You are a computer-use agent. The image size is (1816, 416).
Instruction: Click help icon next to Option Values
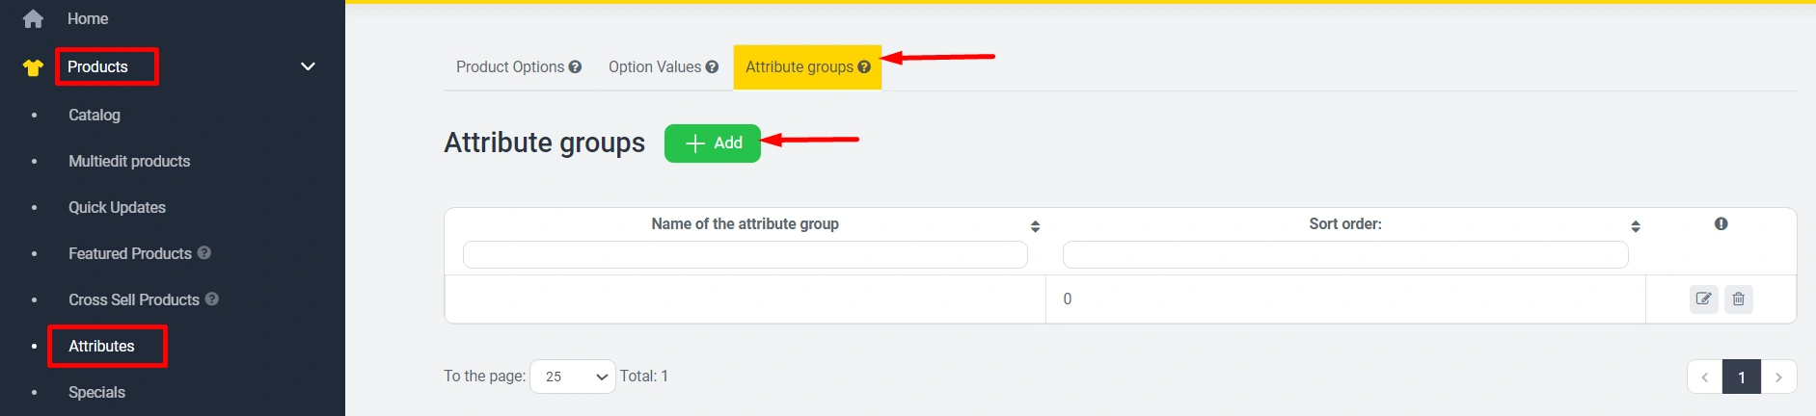pyautogui.click(x=712, y=67)
